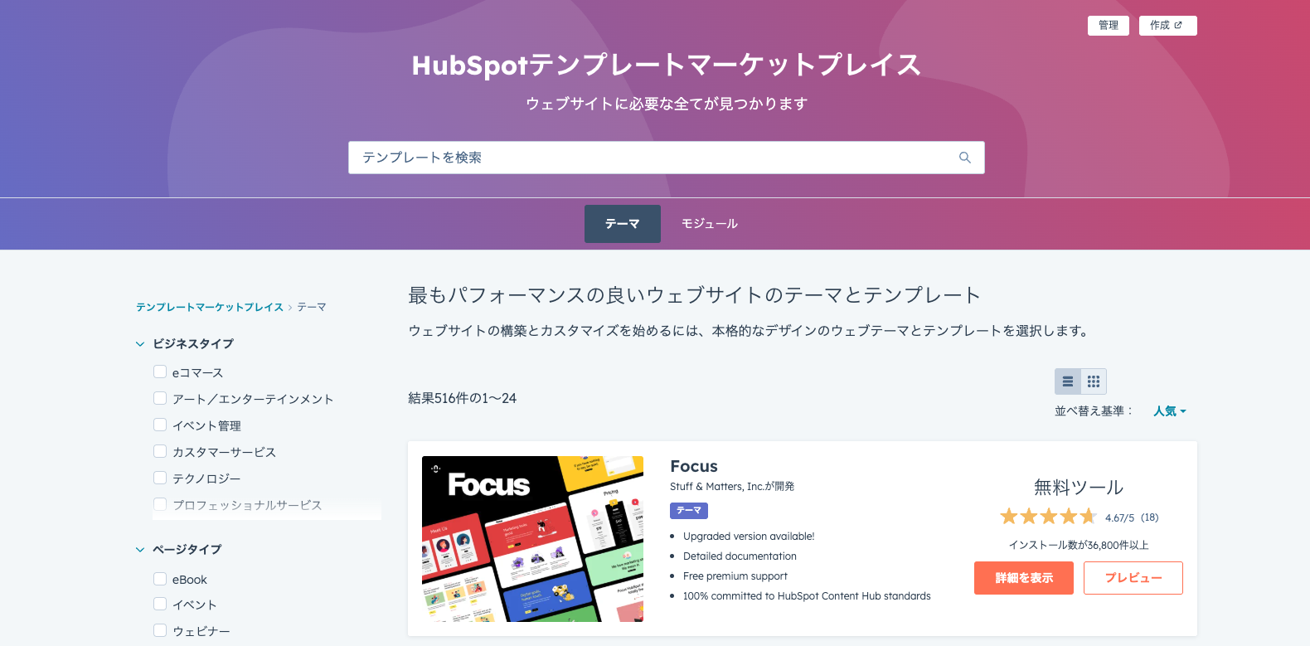Toggle the イベント管理 checkbox
Viewport: 1310px width, 646px height.
coord(160,425)
